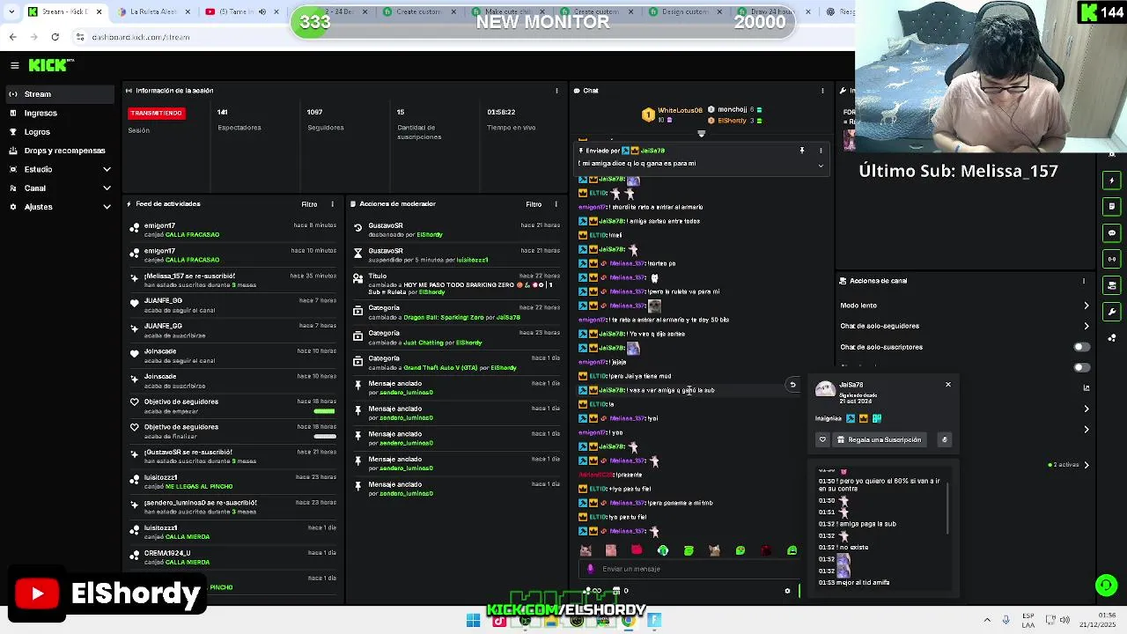
Task: Click Filtro in Feed de actividades
Action: coord(309,204)
